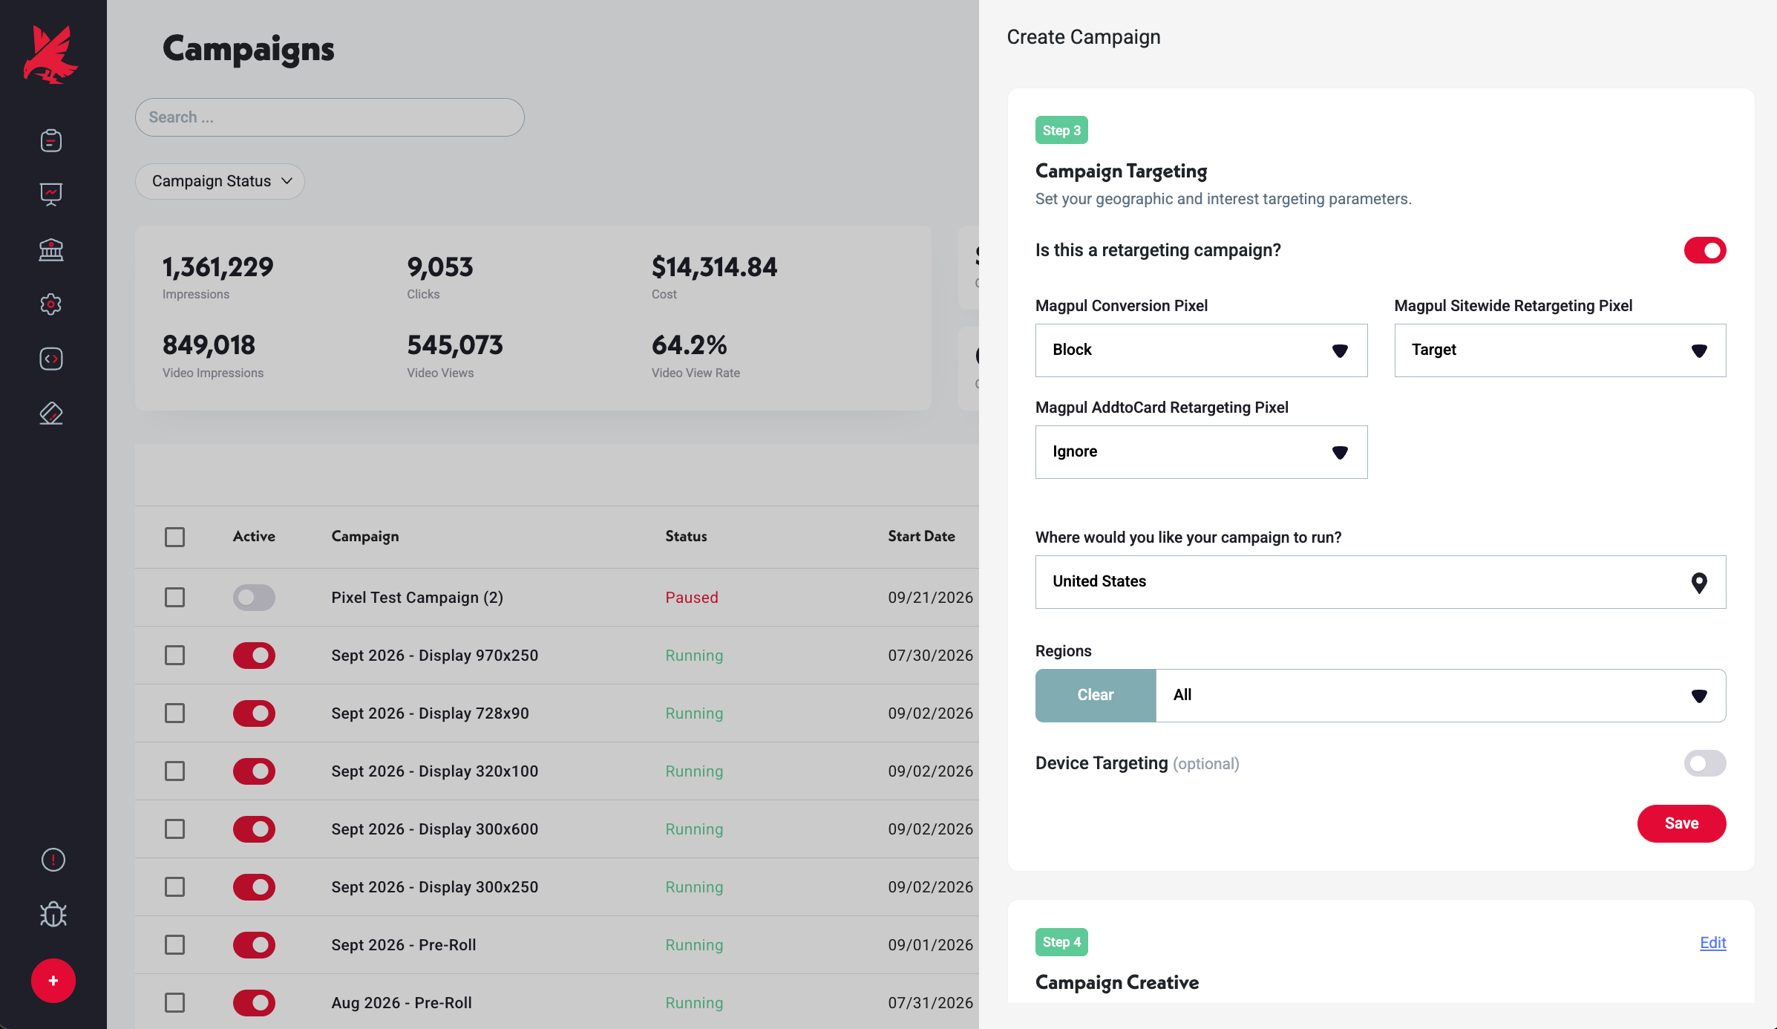1777x1029 pixels.
Task: Disable Sept 2026 - Display 300x250 campaign toggle
Action: pyautogui.click(x=254, y=887)
